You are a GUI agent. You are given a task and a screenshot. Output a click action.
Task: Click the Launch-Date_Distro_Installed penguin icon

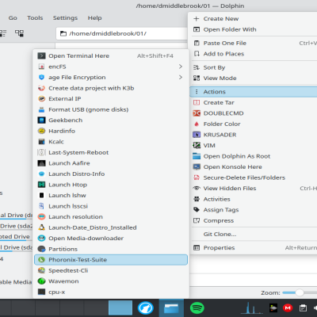[41, 227]
